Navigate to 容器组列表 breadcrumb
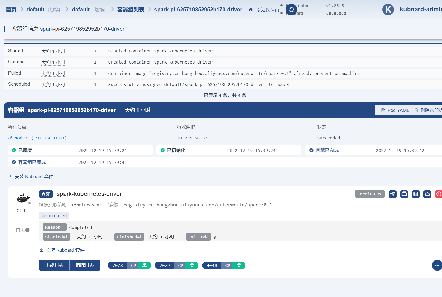 131,10
